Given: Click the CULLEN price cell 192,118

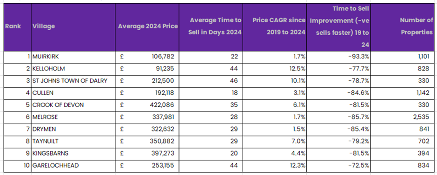Looking at the screenshot, I should pos(147,93).
